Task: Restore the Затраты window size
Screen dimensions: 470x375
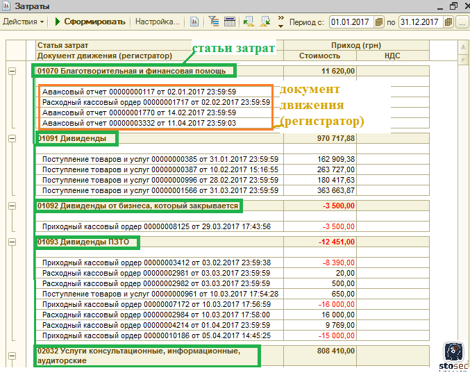Action: click(x=454, y=6)
